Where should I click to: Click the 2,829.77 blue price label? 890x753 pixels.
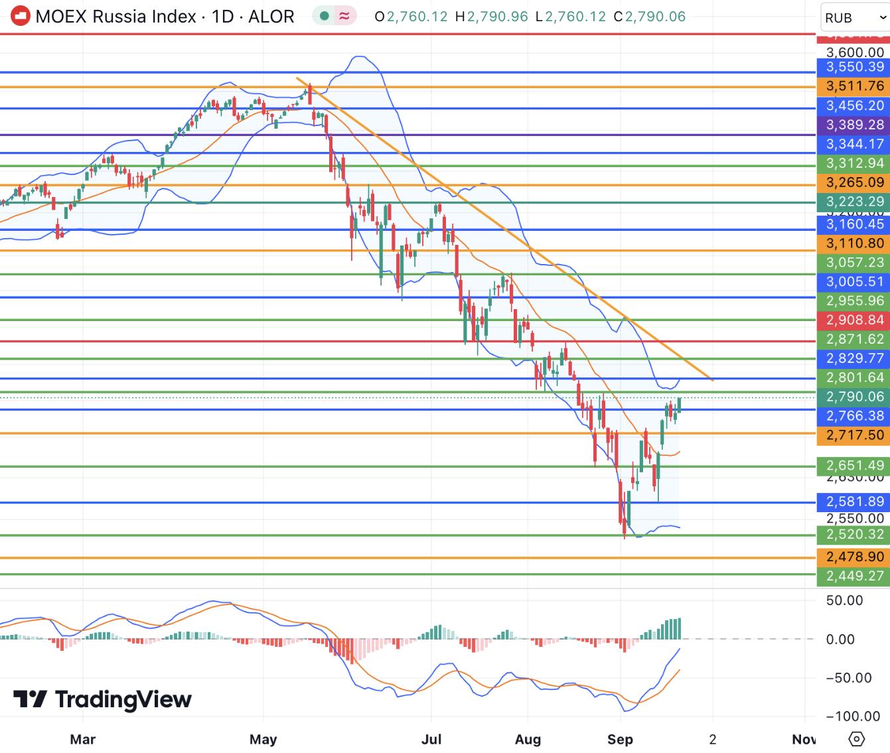[853, 359]
